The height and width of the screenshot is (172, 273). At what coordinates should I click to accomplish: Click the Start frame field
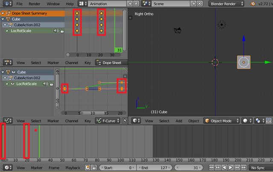118,168
